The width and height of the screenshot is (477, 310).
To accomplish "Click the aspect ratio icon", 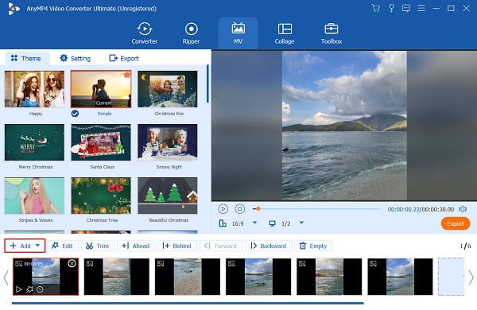I will click(223, 223).
